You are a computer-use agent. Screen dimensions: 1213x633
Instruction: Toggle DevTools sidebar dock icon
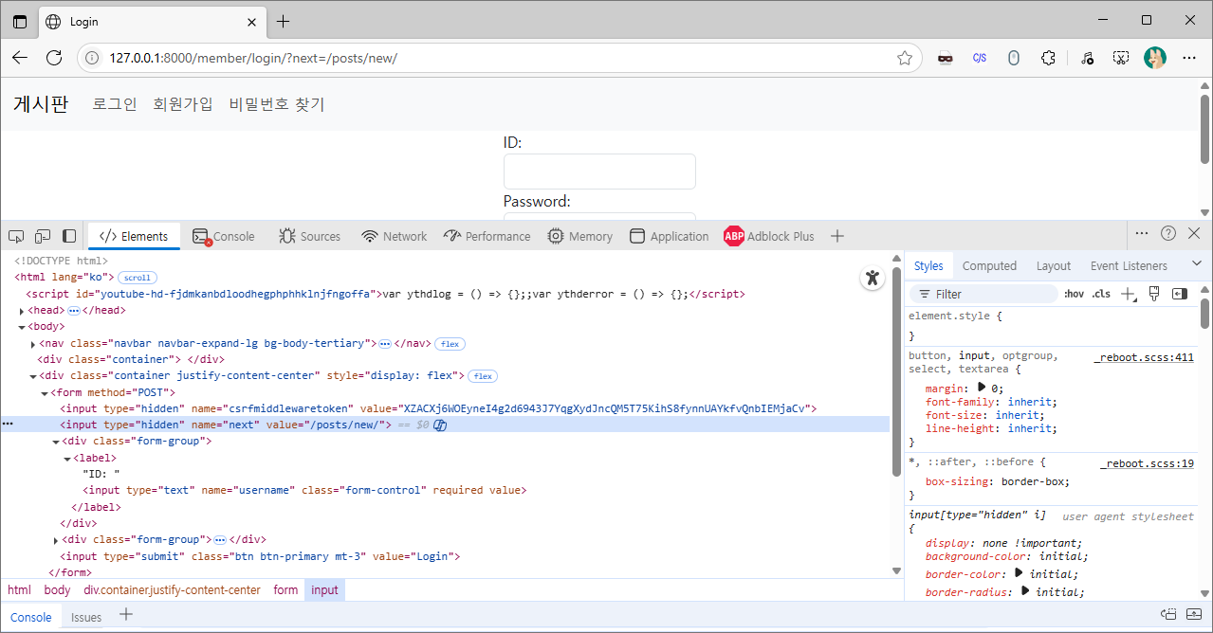pos(69,236)
